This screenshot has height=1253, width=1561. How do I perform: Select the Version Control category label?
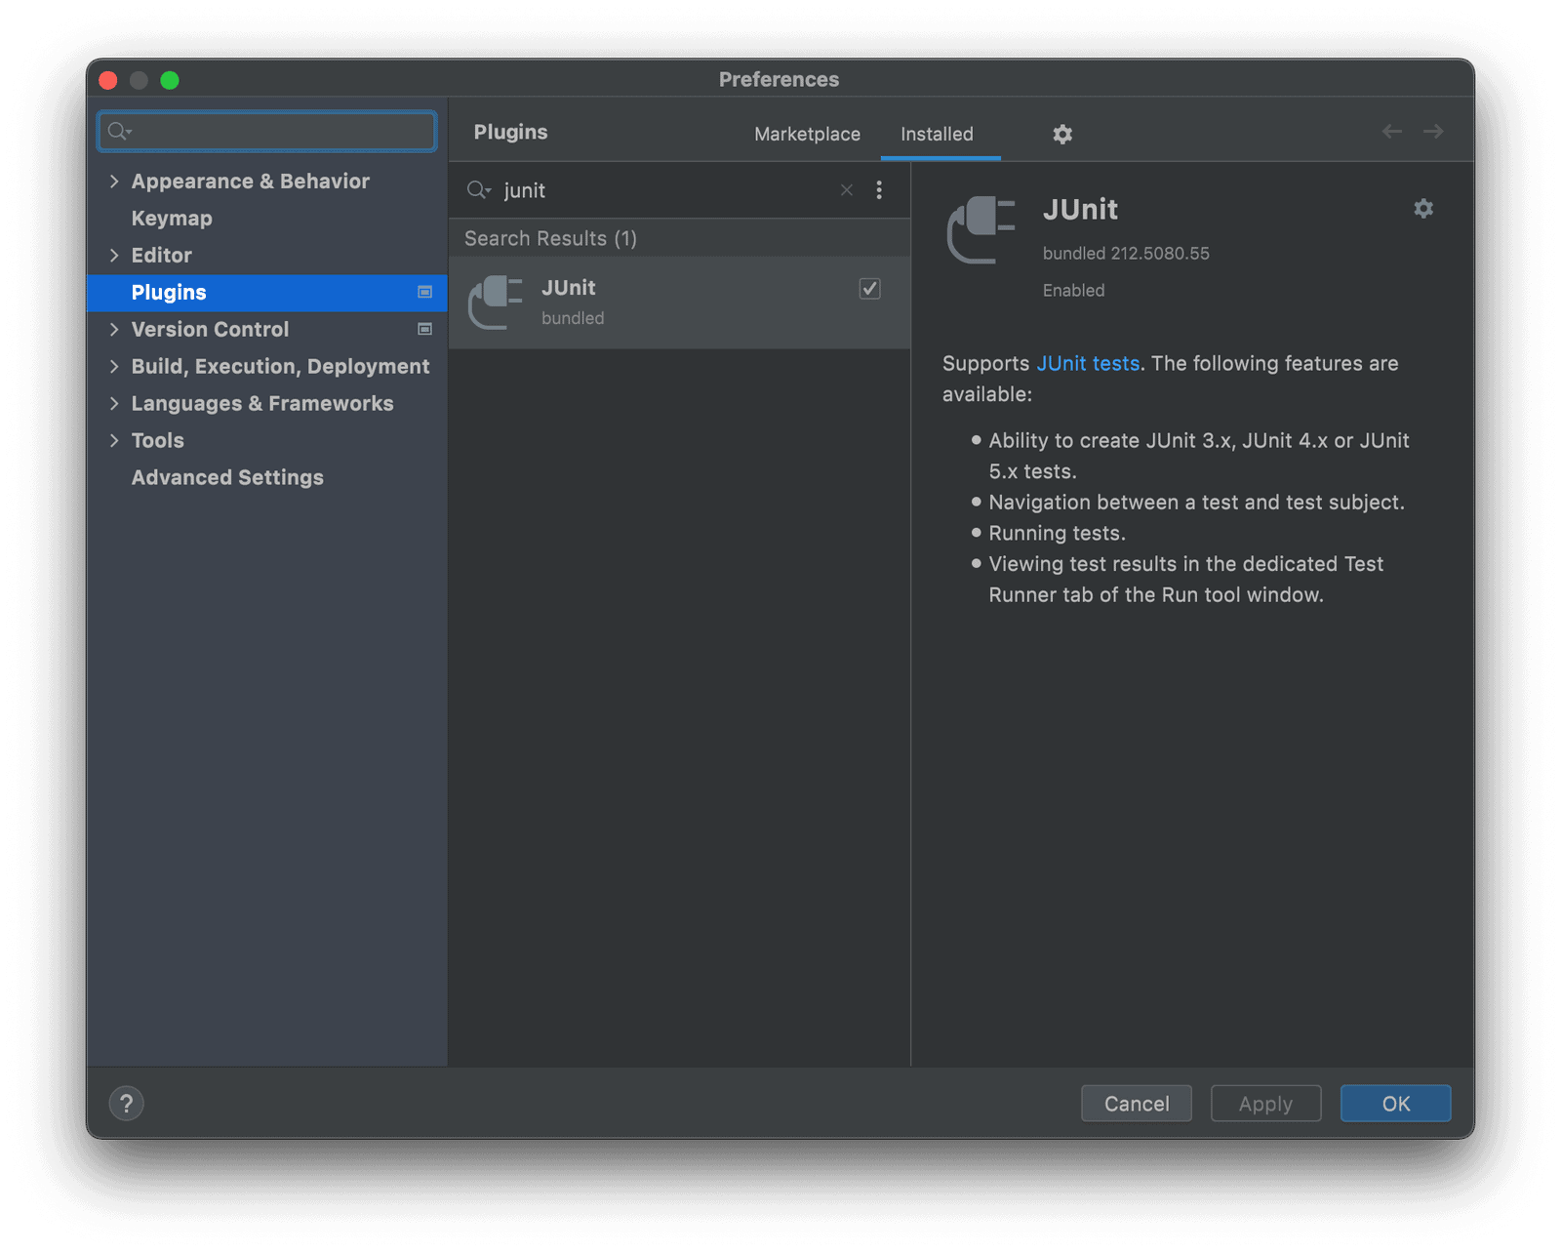210,330
